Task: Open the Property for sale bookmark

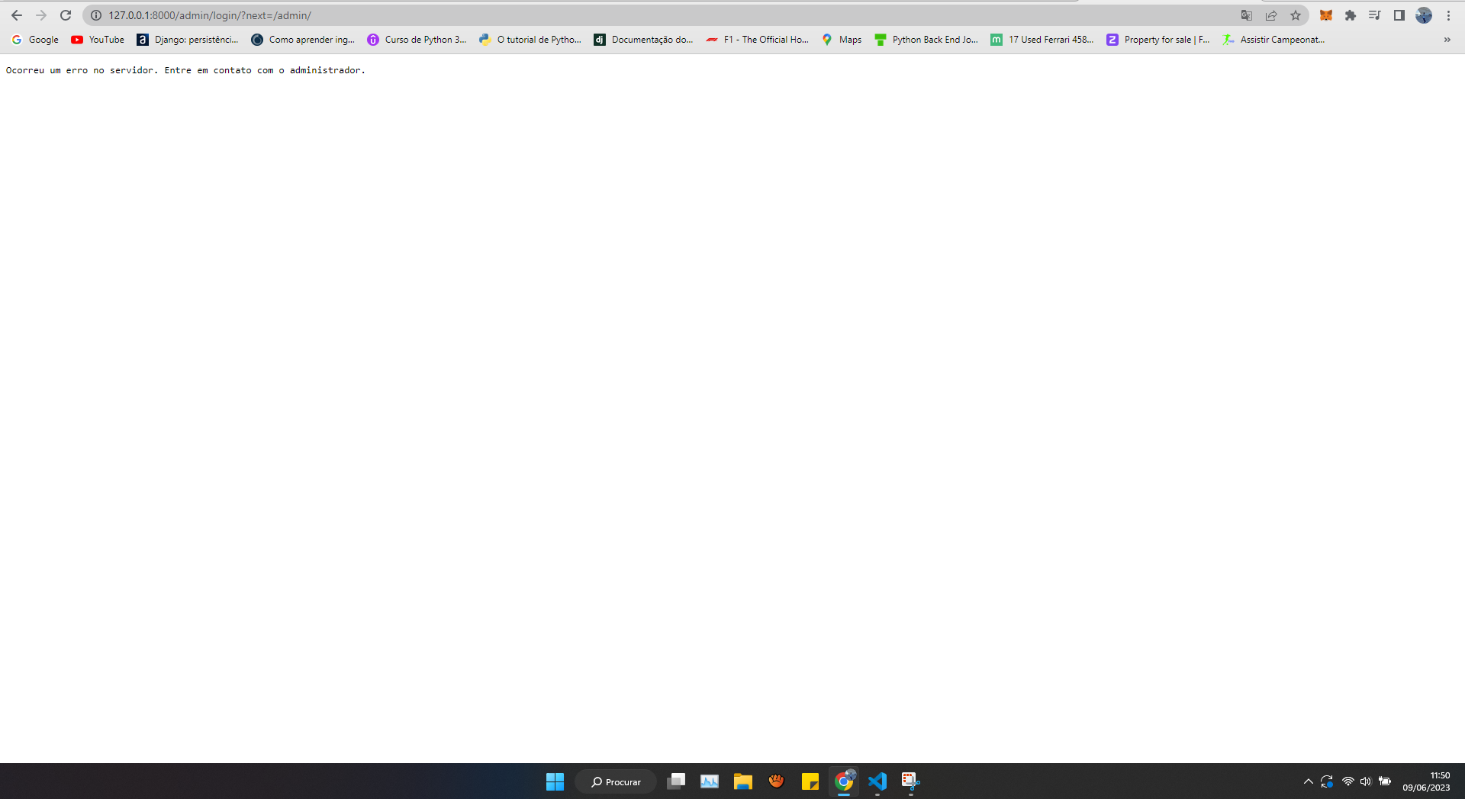Action: (x=1158, y=40)
